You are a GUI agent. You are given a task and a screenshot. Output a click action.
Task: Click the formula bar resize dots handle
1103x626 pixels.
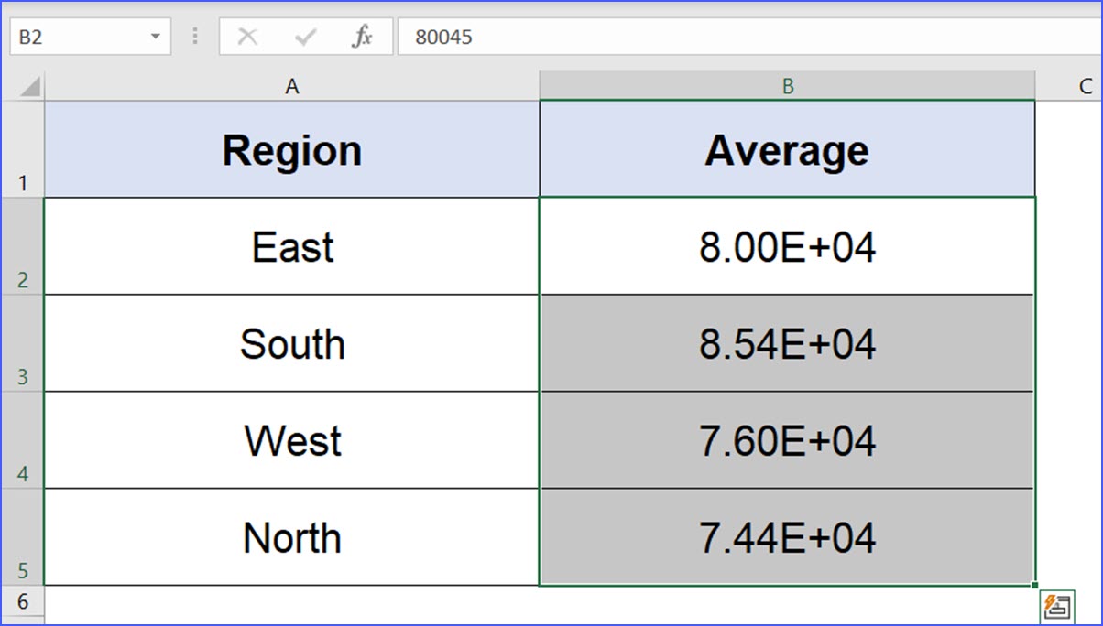tap(195, 37)
